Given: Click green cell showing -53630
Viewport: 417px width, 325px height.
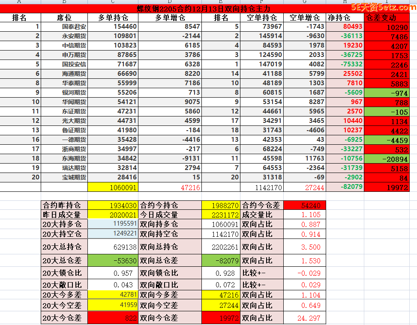Looking at the screenshot, I should tap(113, 260).
